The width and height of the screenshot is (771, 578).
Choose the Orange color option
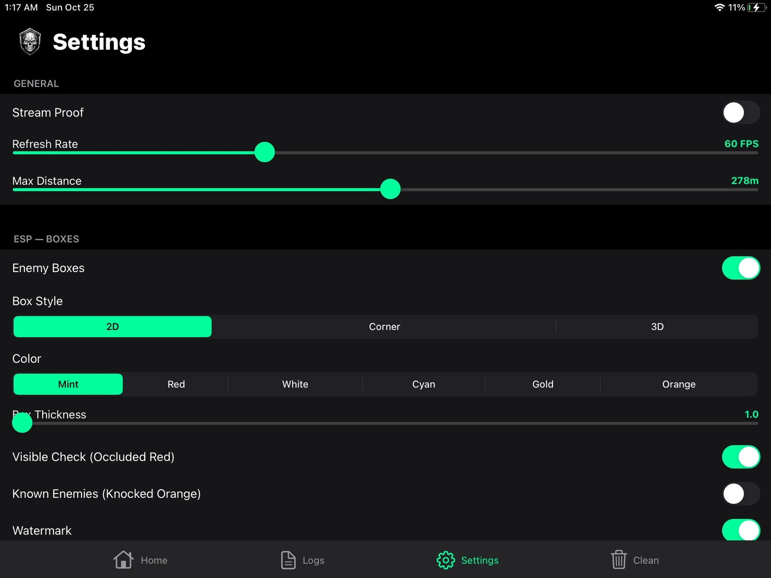679,384
